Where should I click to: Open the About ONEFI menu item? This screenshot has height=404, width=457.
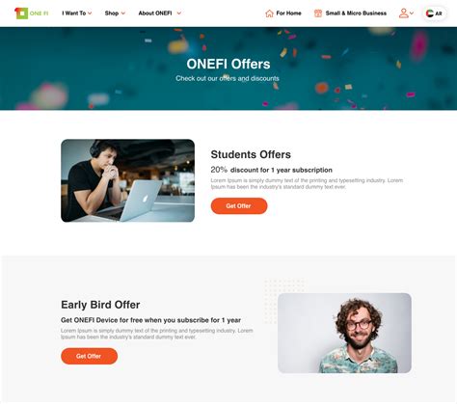155,13
